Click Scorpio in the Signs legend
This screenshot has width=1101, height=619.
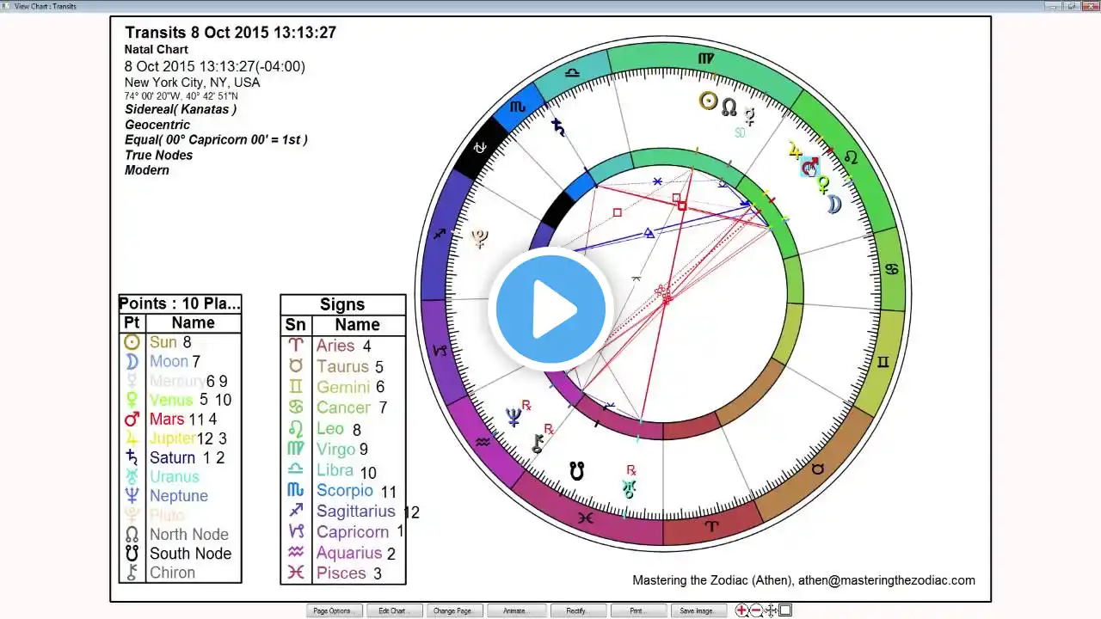pyautogui.click(x=343, y=490)
